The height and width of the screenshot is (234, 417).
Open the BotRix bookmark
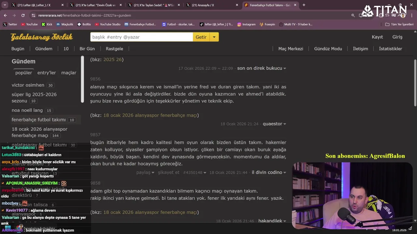(84, 24)
